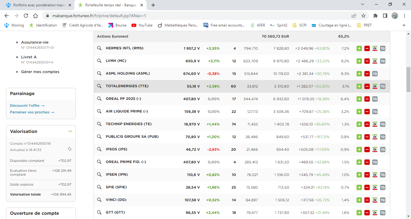Click red minus sell icon for IPSEN
The image size is (411, 219).
pos(367,175)
